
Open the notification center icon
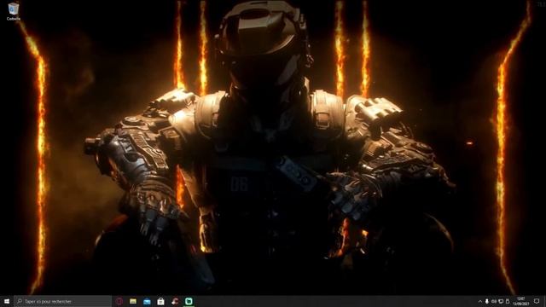(x=537, y=301)
